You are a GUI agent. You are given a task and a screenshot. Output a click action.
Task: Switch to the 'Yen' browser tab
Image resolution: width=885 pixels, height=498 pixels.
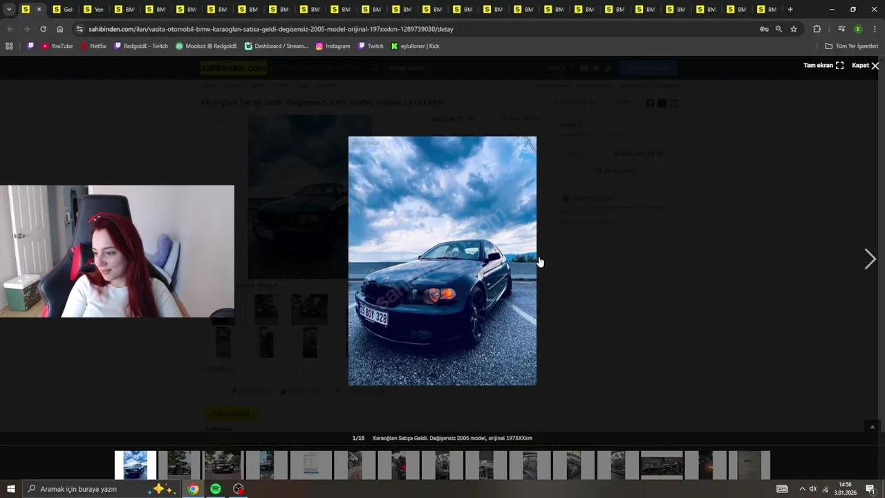93,9
